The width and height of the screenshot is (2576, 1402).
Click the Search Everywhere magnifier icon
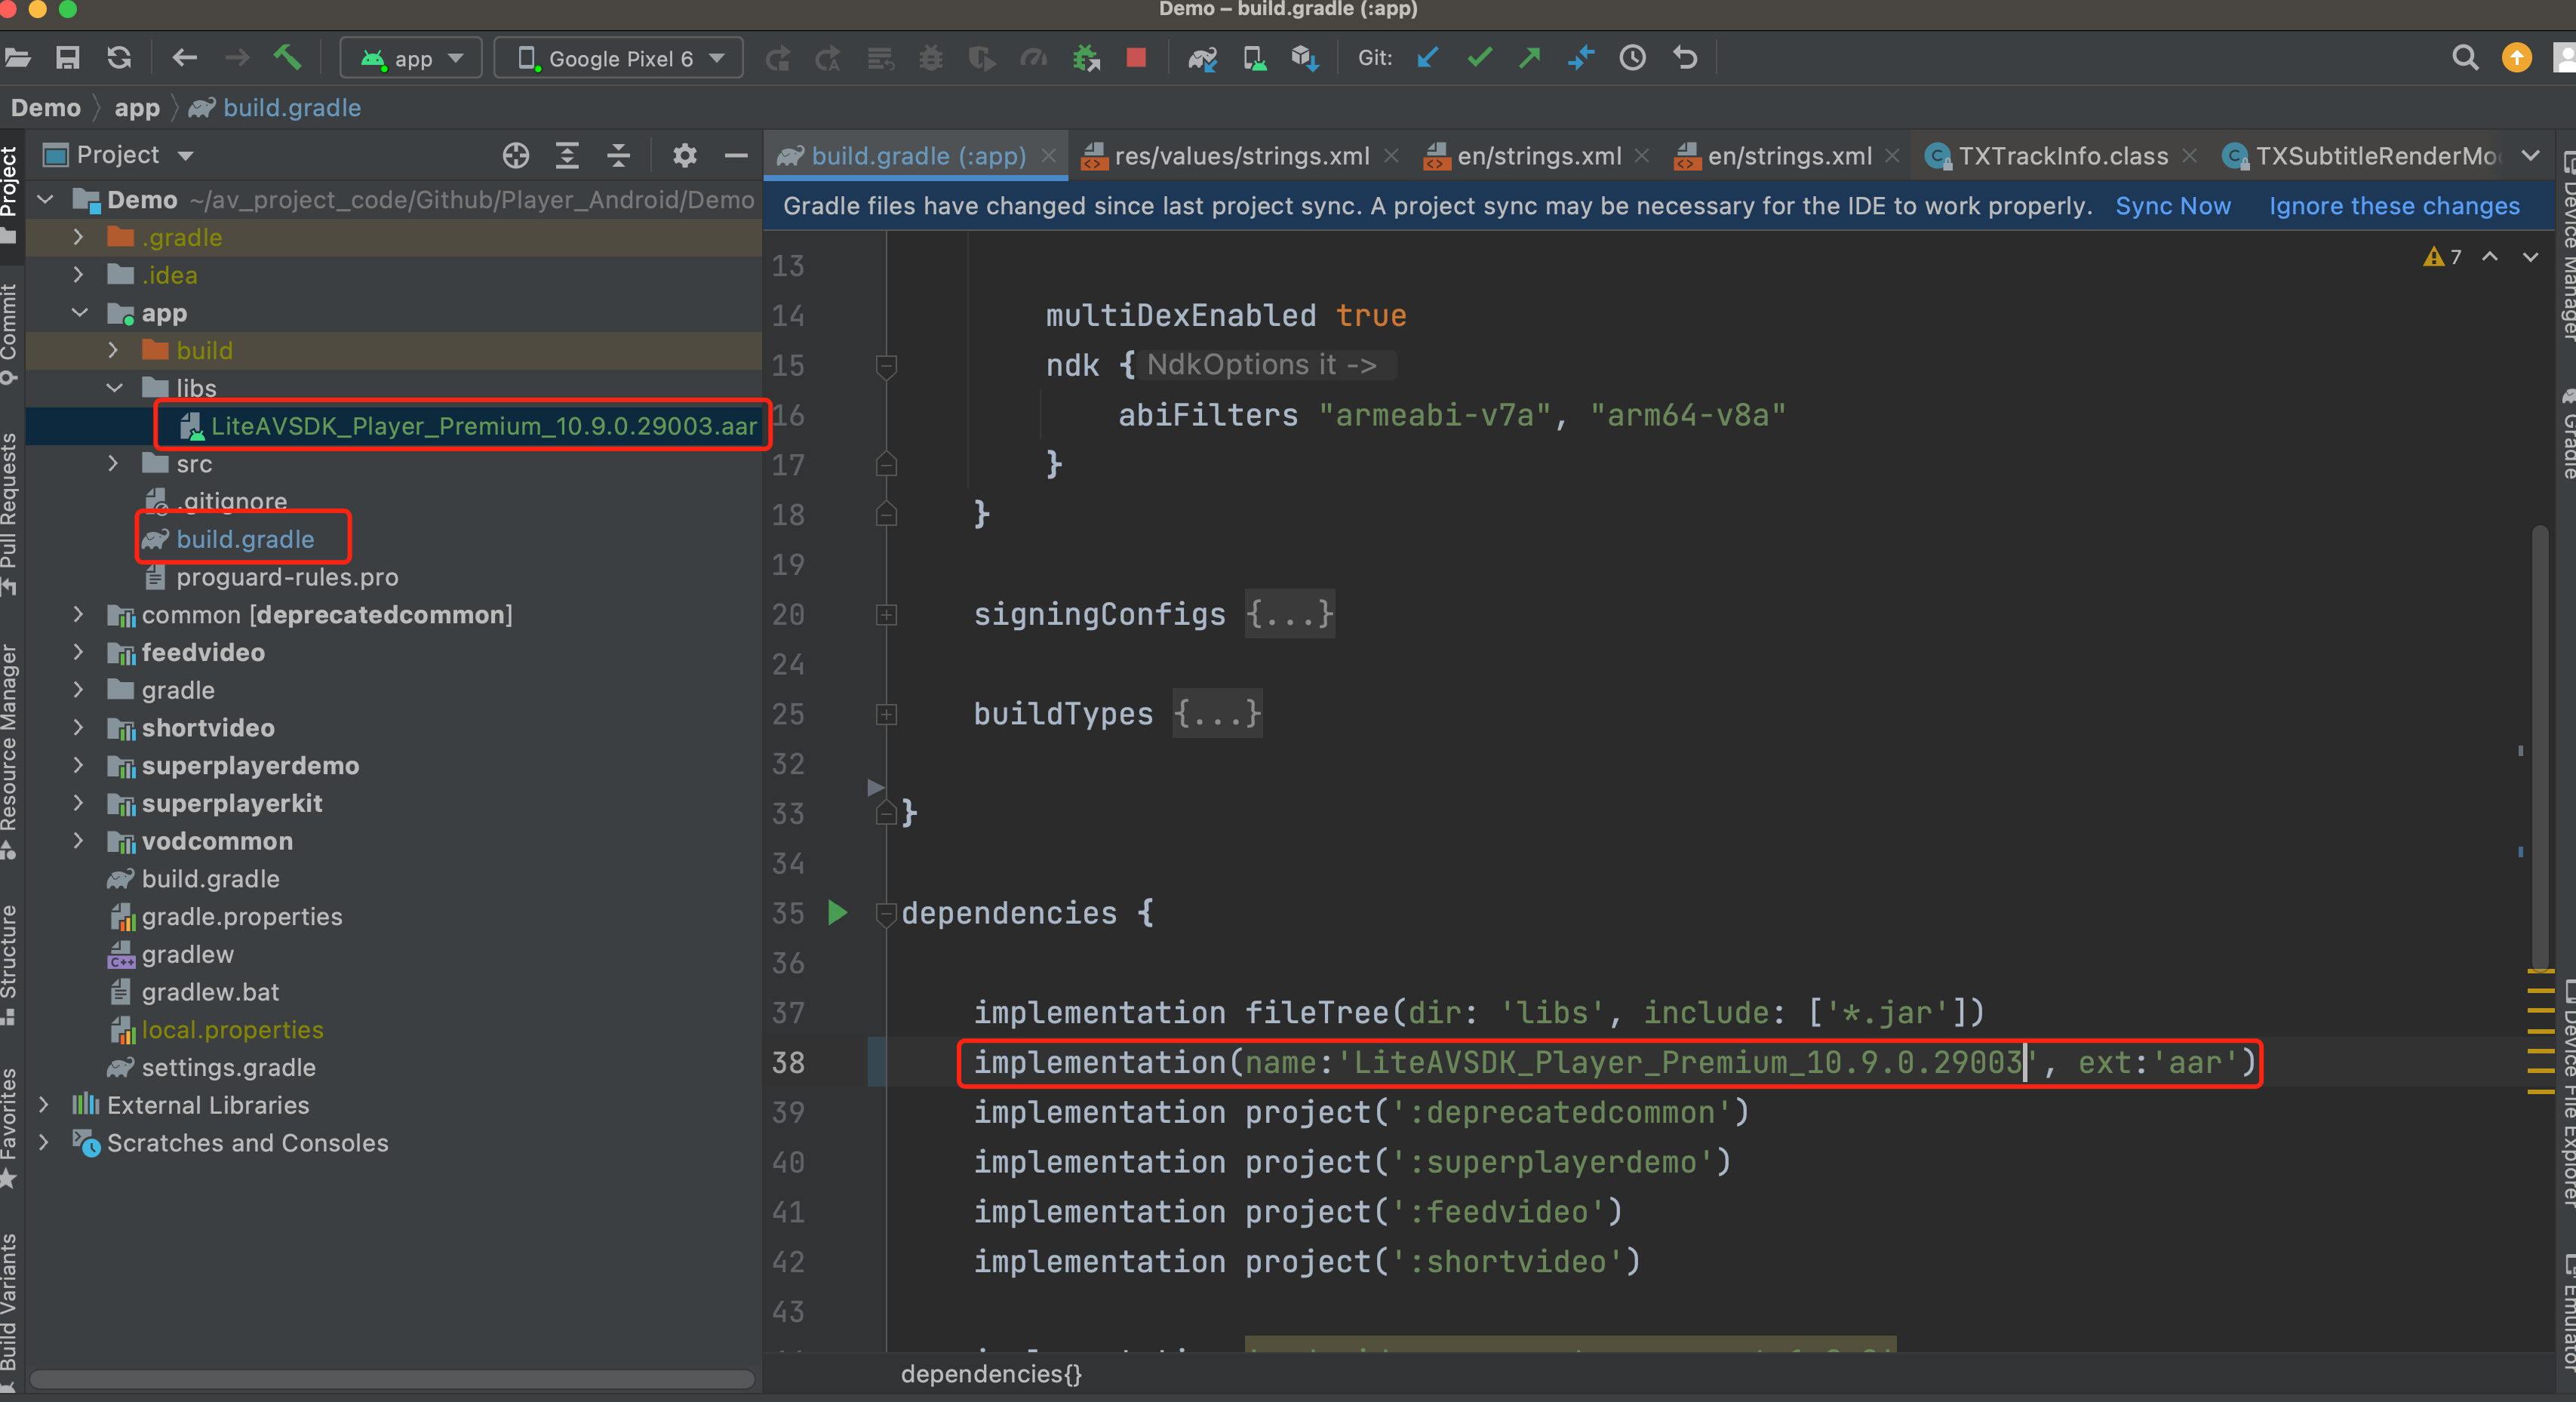click(x=2464, y=58)
